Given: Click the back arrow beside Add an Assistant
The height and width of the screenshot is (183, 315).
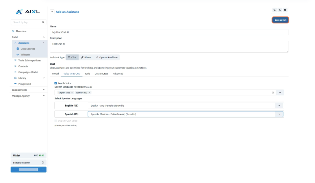Looking at the screenshot, I should tap(52, 12).
